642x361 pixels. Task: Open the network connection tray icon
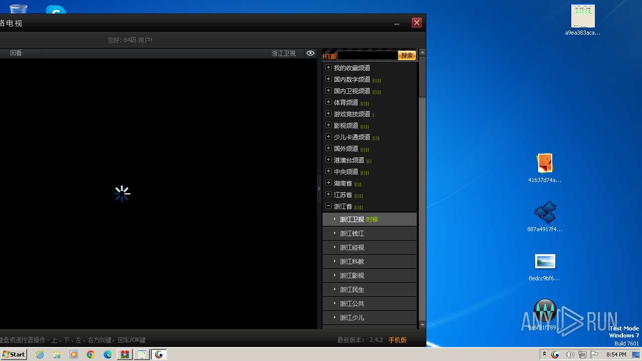[582, 354]
